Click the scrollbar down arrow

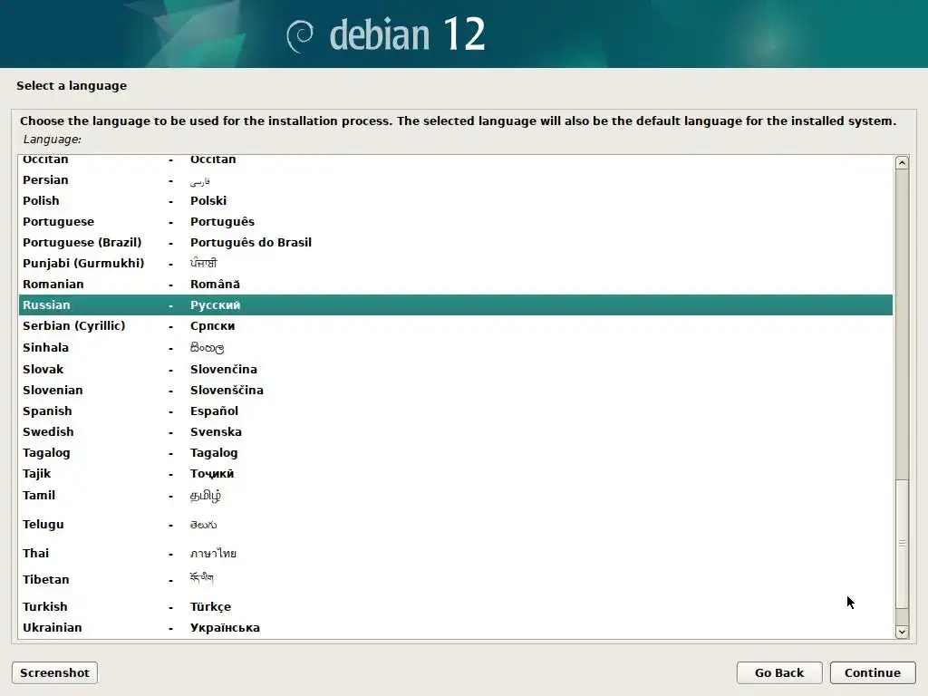902,632
